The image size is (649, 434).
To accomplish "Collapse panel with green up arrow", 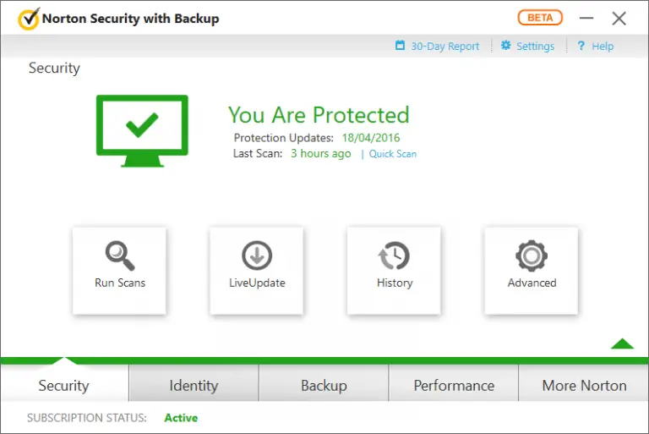I will (x=622, y=343).
